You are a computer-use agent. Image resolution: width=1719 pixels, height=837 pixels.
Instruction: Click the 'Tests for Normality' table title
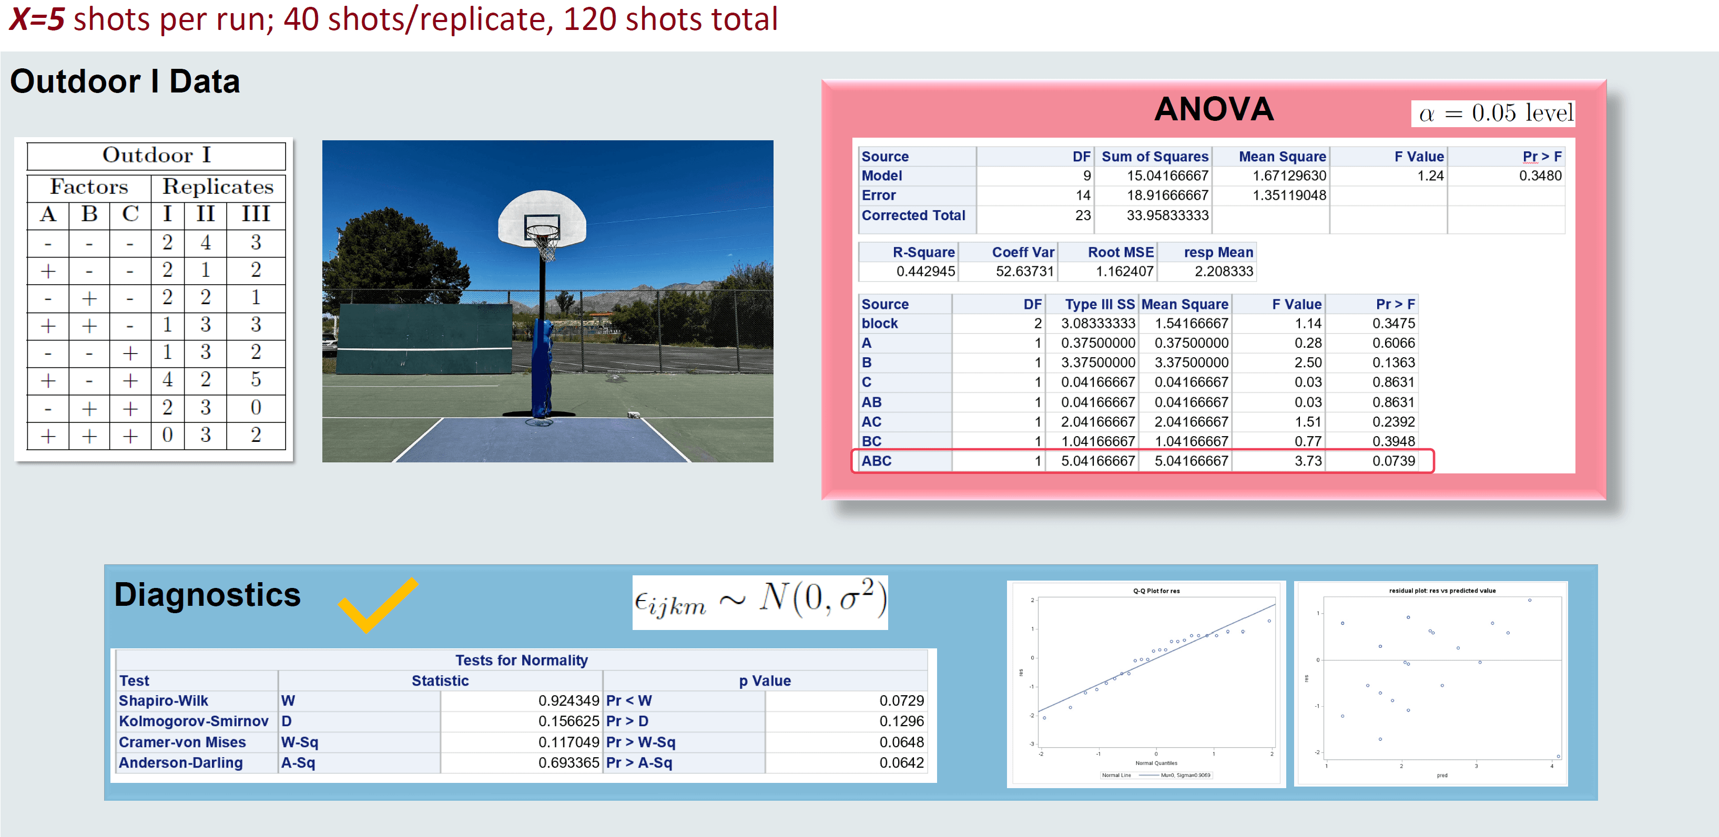pos(521,660)
